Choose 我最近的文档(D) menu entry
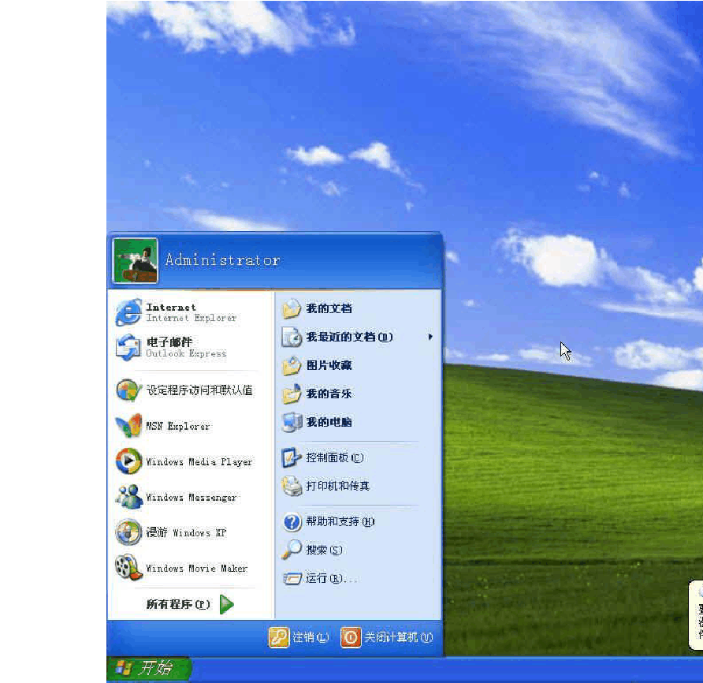 [349, 337]
